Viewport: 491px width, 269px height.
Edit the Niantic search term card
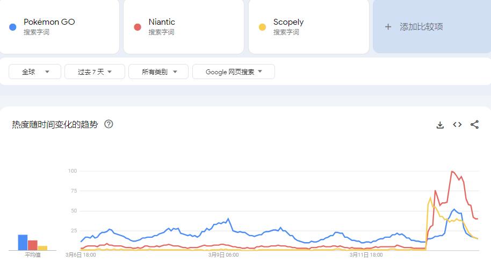tap(184, 27)
